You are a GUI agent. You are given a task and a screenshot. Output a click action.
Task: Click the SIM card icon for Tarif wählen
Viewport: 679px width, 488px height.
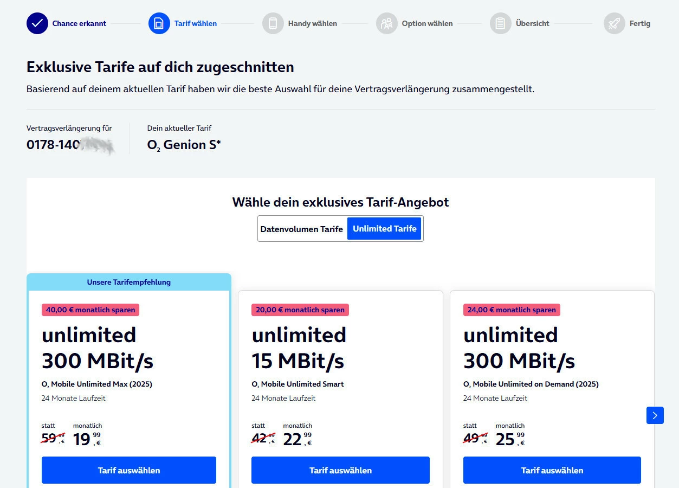pyautogui.click(x=159, y=23)
